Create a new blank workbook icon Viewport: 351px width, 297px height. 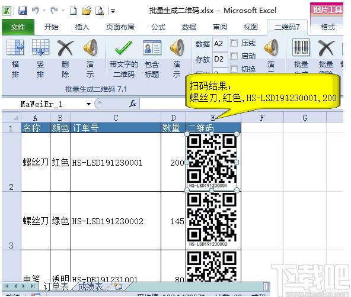click(73, 11)
